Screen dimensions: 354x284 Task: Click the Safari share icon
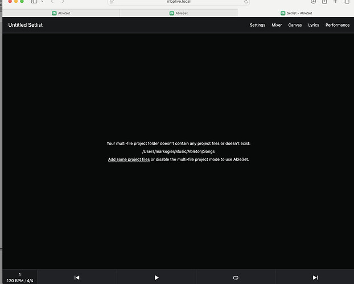click(324, 2)
